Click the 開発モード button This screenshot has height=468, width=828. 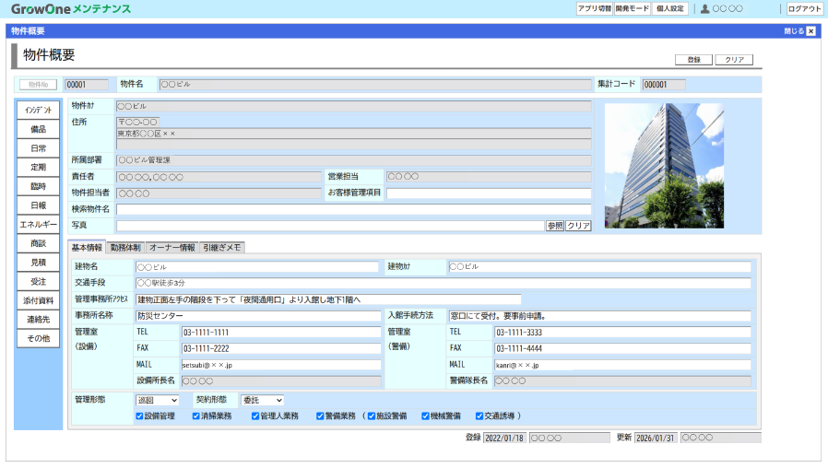tap(633, 8)
